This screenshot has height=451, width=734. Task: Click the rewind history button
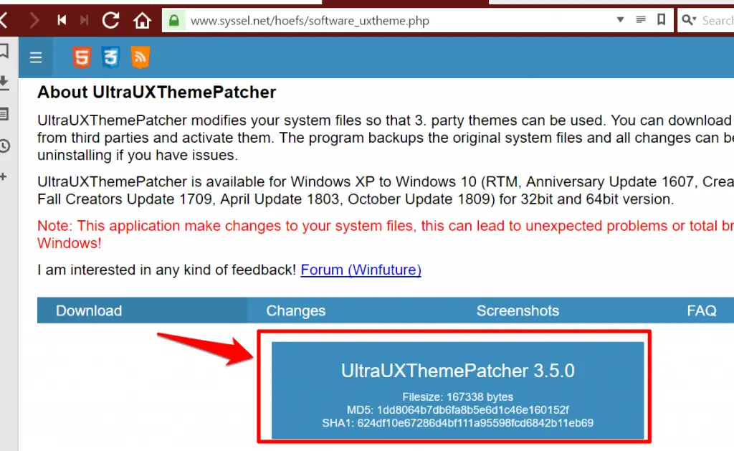[62, 20]
